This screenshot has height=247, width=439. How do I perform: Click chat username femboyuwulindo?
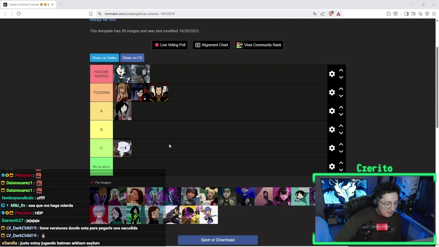point(17,198)
